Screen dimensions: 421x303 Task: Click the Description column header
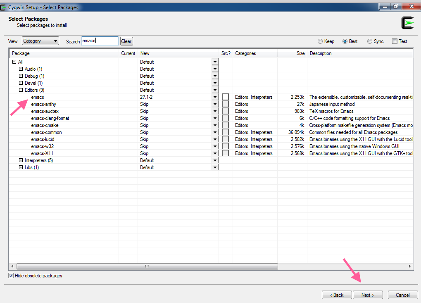pyautogui.click(x=360, y=53)
